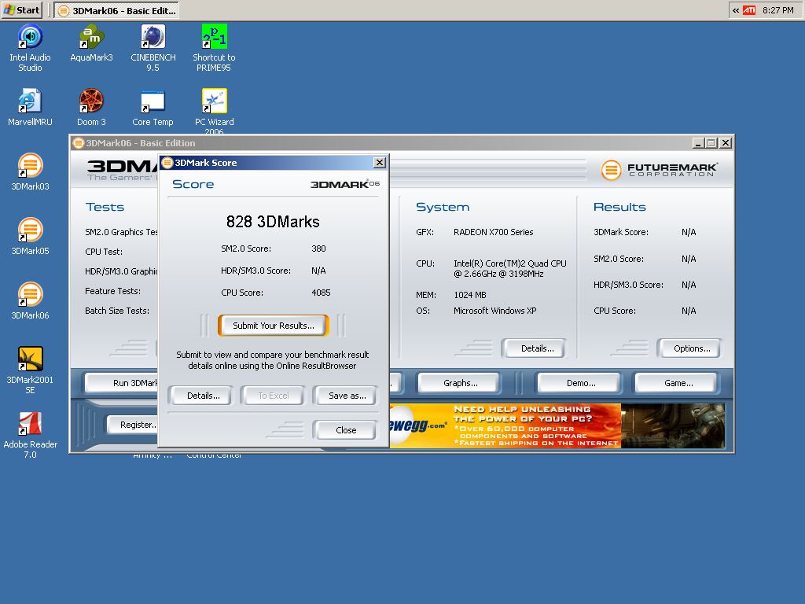The height and width of the screenshot is (604, 805).
Task: Open Results Options button
Action: tap(692, 348)
